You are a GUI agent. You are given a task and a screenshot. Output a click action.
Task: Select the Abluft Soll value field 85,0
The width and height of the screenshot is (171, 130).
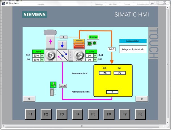(36, 56)
